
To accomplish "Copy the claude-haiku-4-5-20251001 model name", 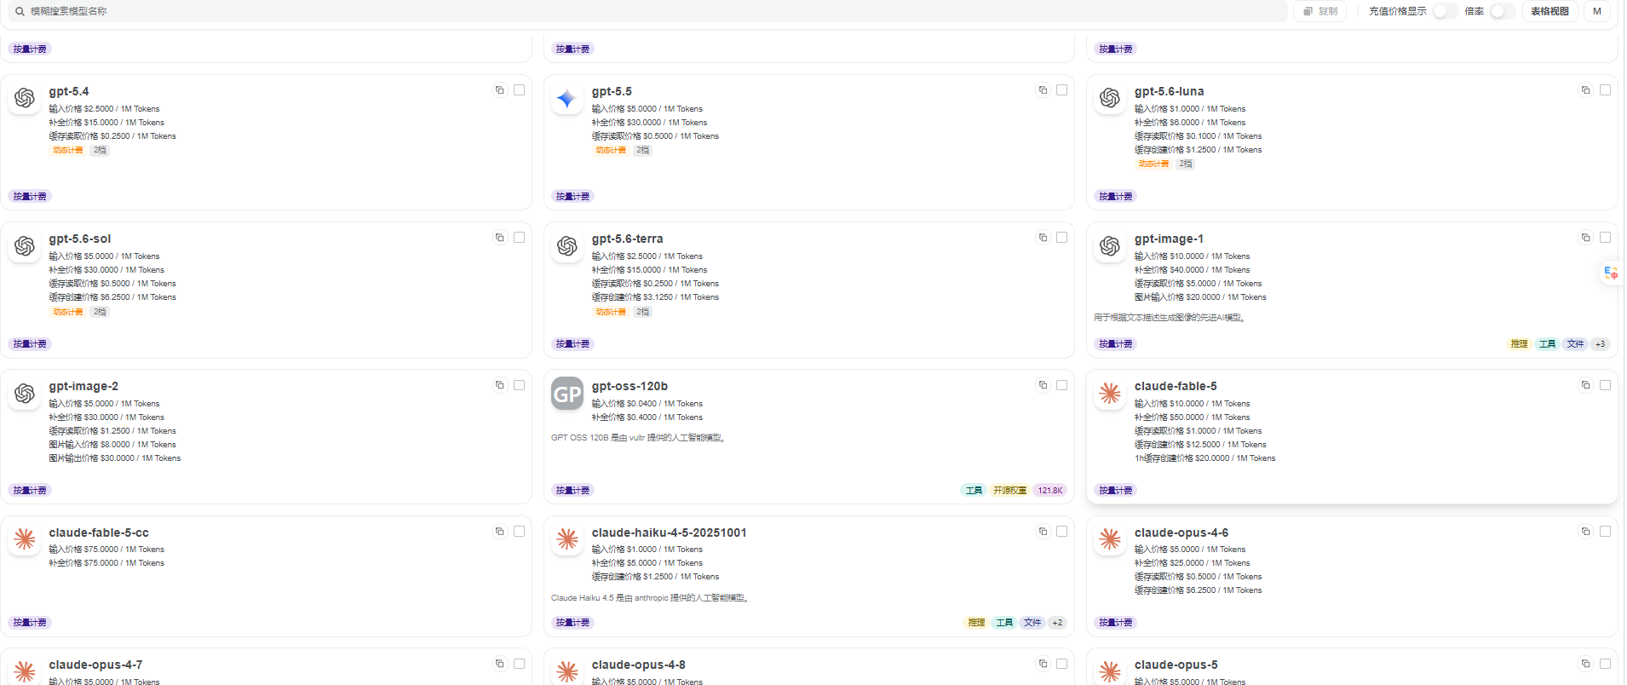I will [1043, 532].
